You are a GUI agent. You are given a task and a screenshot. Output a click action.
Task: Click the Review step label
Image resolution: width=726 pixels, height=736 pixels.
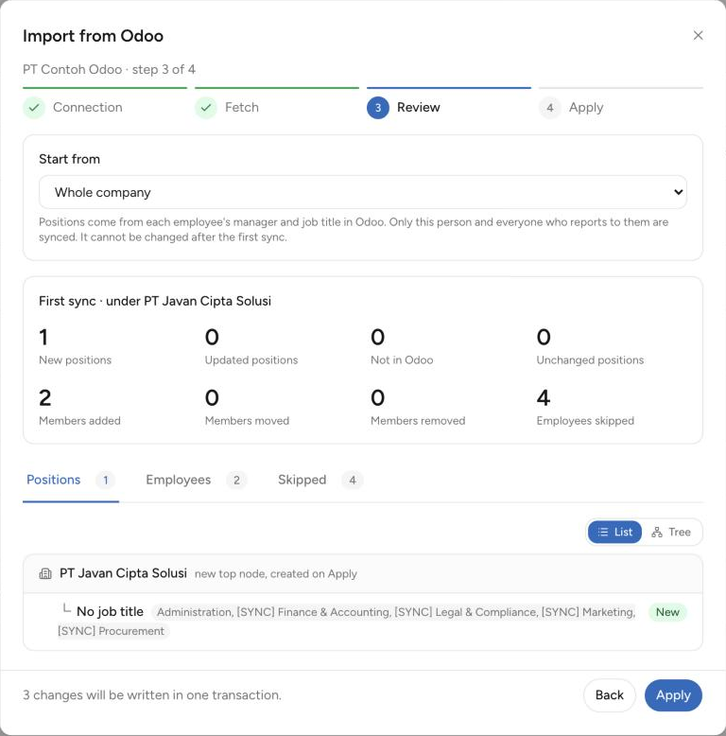419,108
